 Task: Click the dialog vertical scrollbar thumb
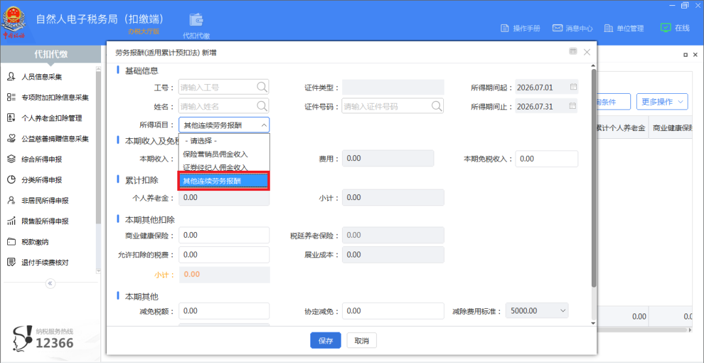tap(594, 178)
